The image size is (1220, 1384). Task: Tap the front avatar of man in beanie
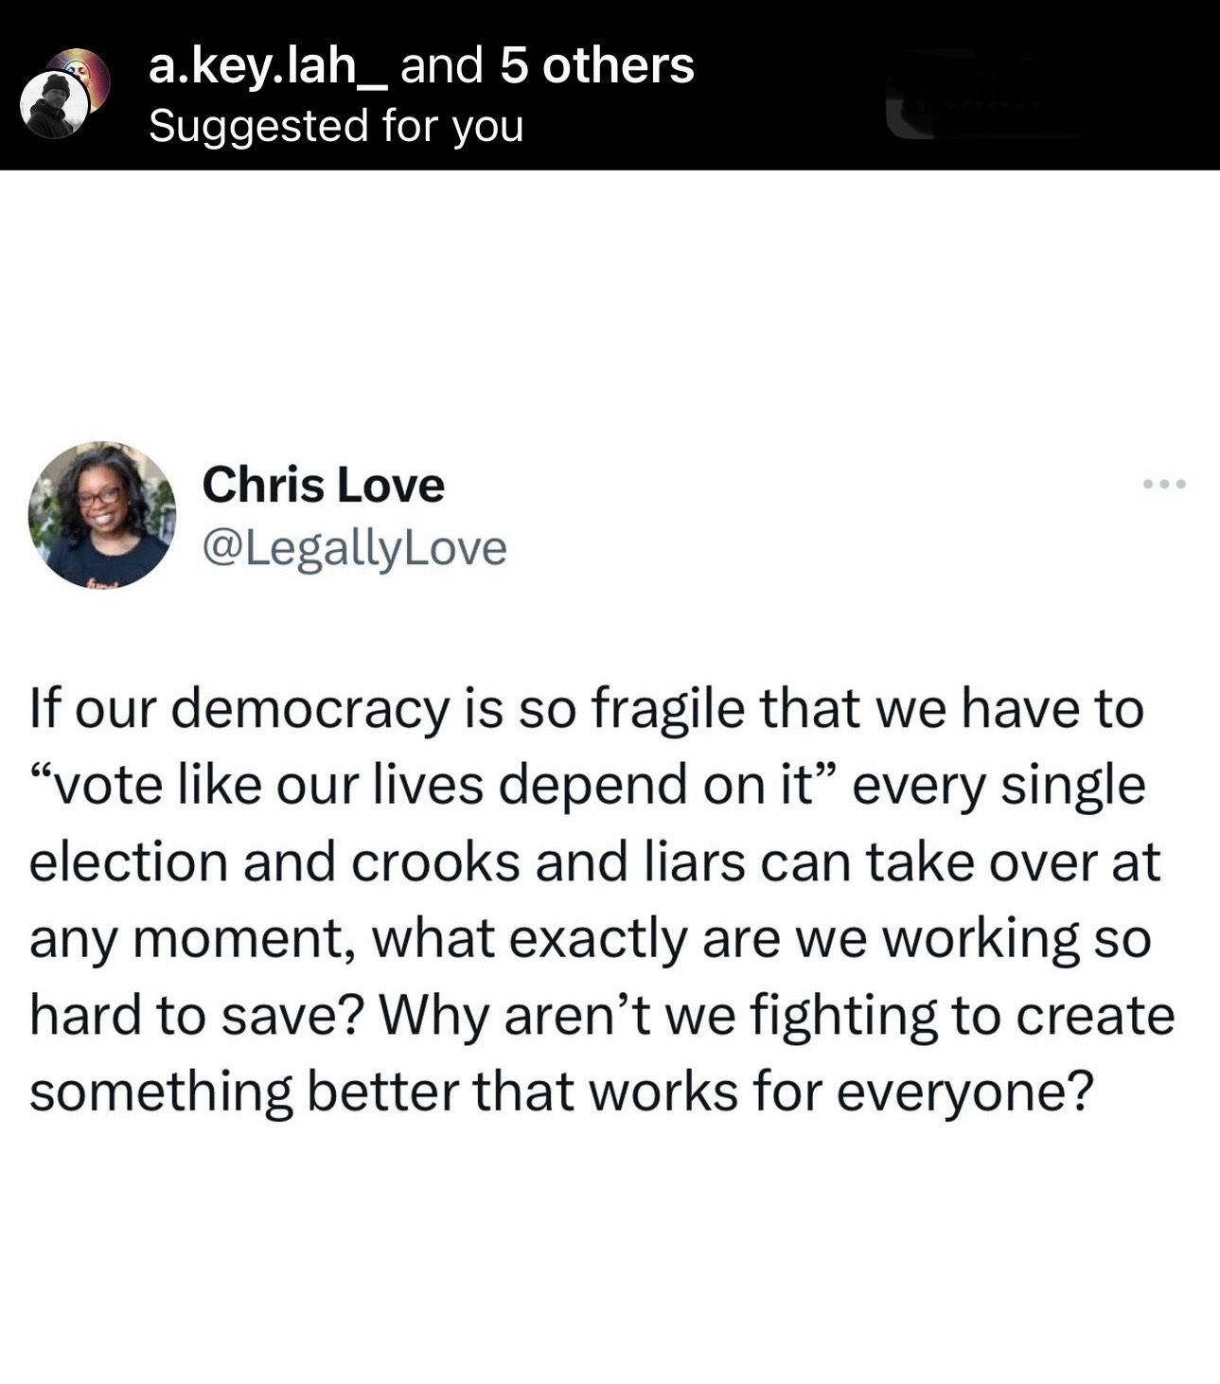54,105
